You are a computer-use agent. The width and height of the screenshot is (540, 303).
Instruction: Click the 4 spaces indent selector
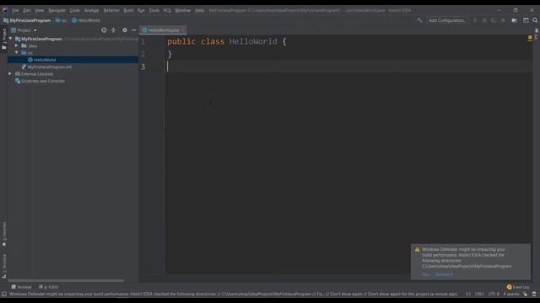pyautogui.click(x=511, y=294)
